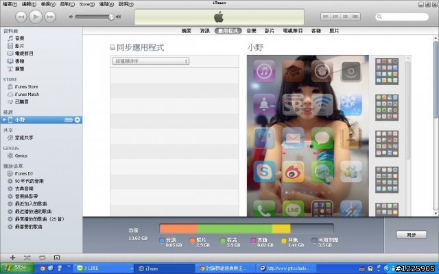Switch to the 應用程式 apps tab

[228, 31]
